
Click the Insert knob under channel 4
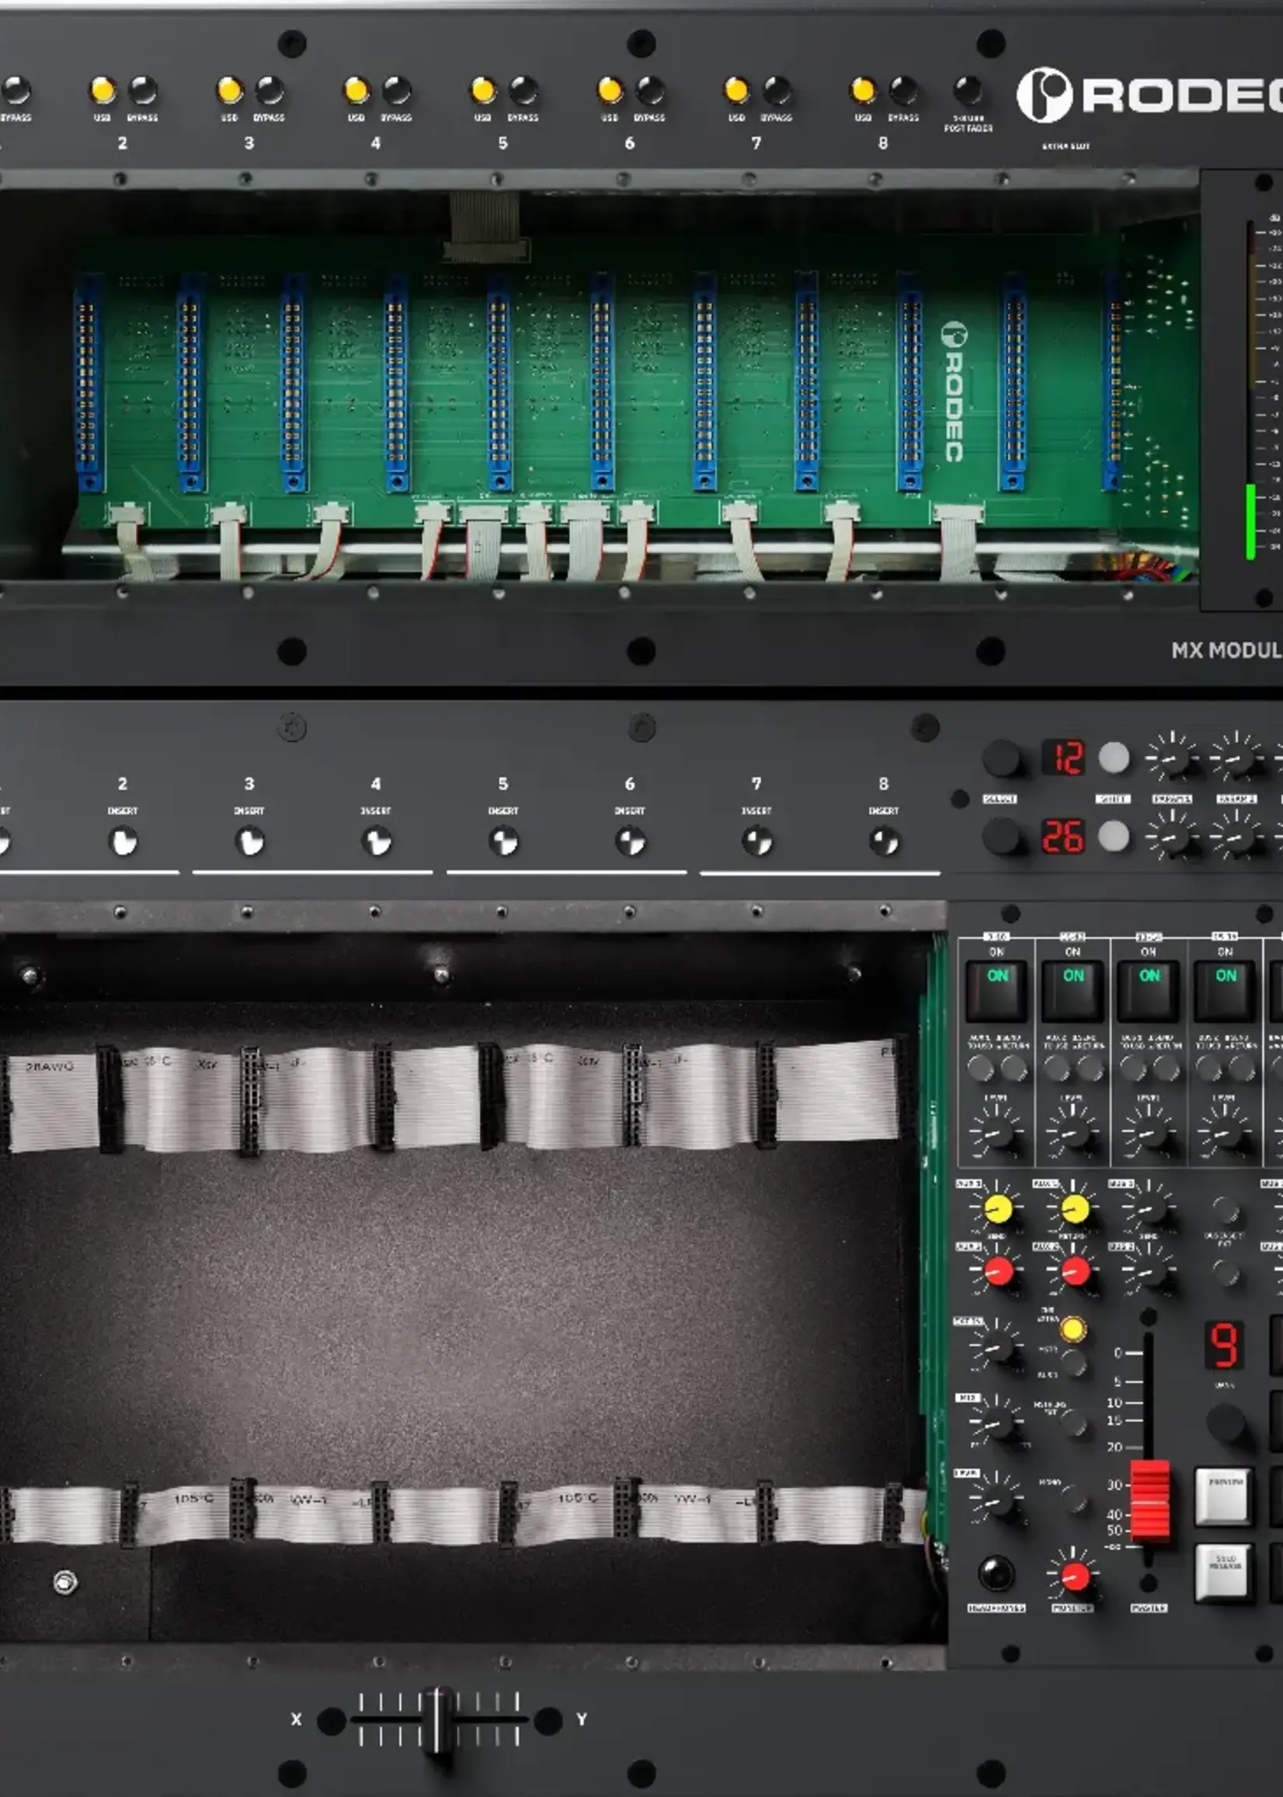pyautogui.click(x=377, y=841)
